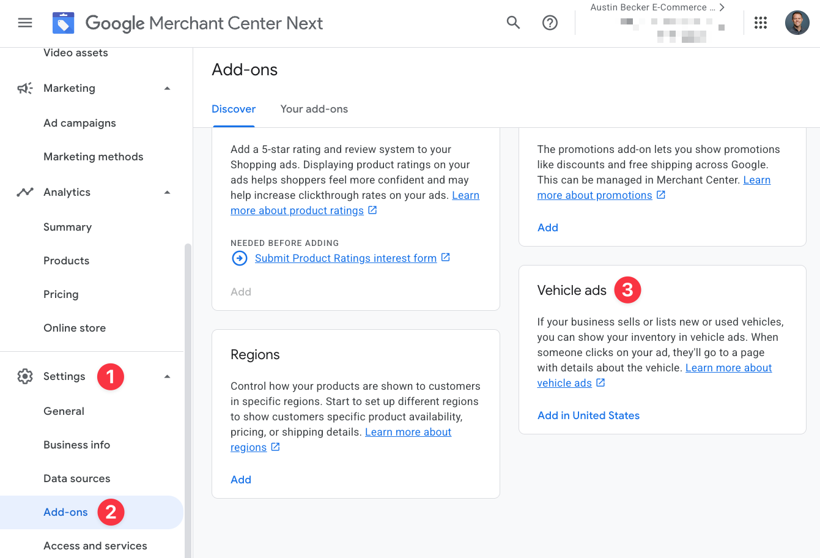Open the Online store page
The image size is (820, 558).
coord(75,328)
